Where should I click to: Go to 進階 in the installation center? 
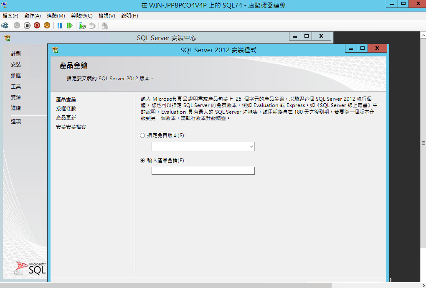[x=16, y=108]
